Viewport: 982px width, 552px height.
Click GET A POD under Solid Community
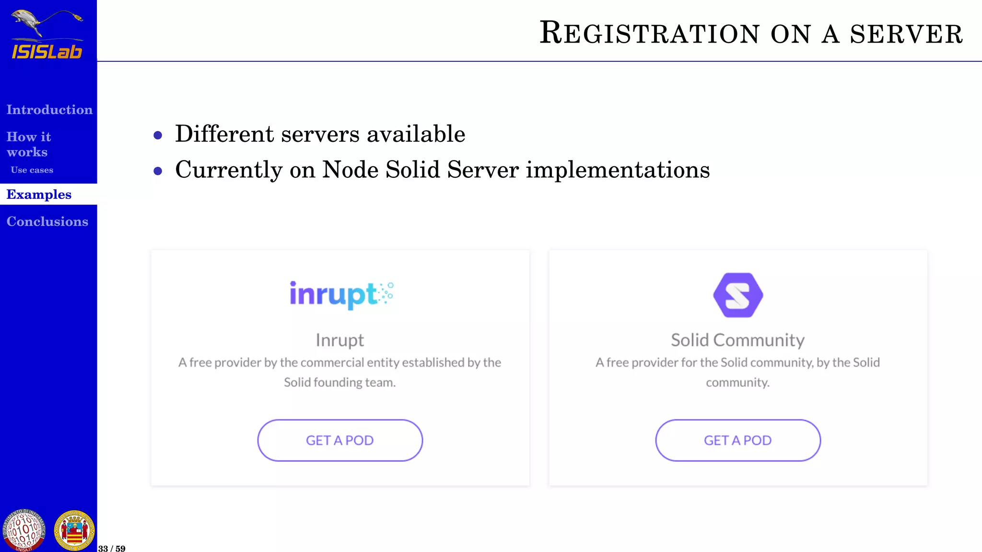[x=738, y=440]
